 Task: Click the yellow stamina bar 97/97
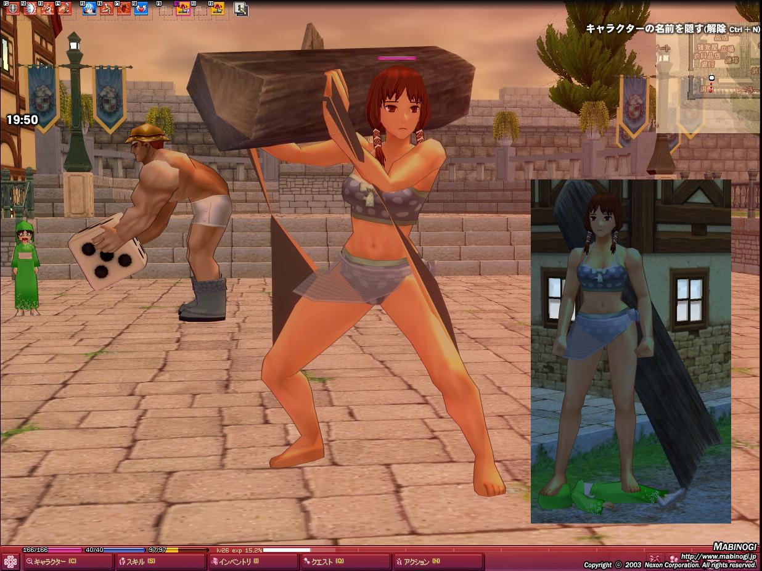(x=178, y=549)
